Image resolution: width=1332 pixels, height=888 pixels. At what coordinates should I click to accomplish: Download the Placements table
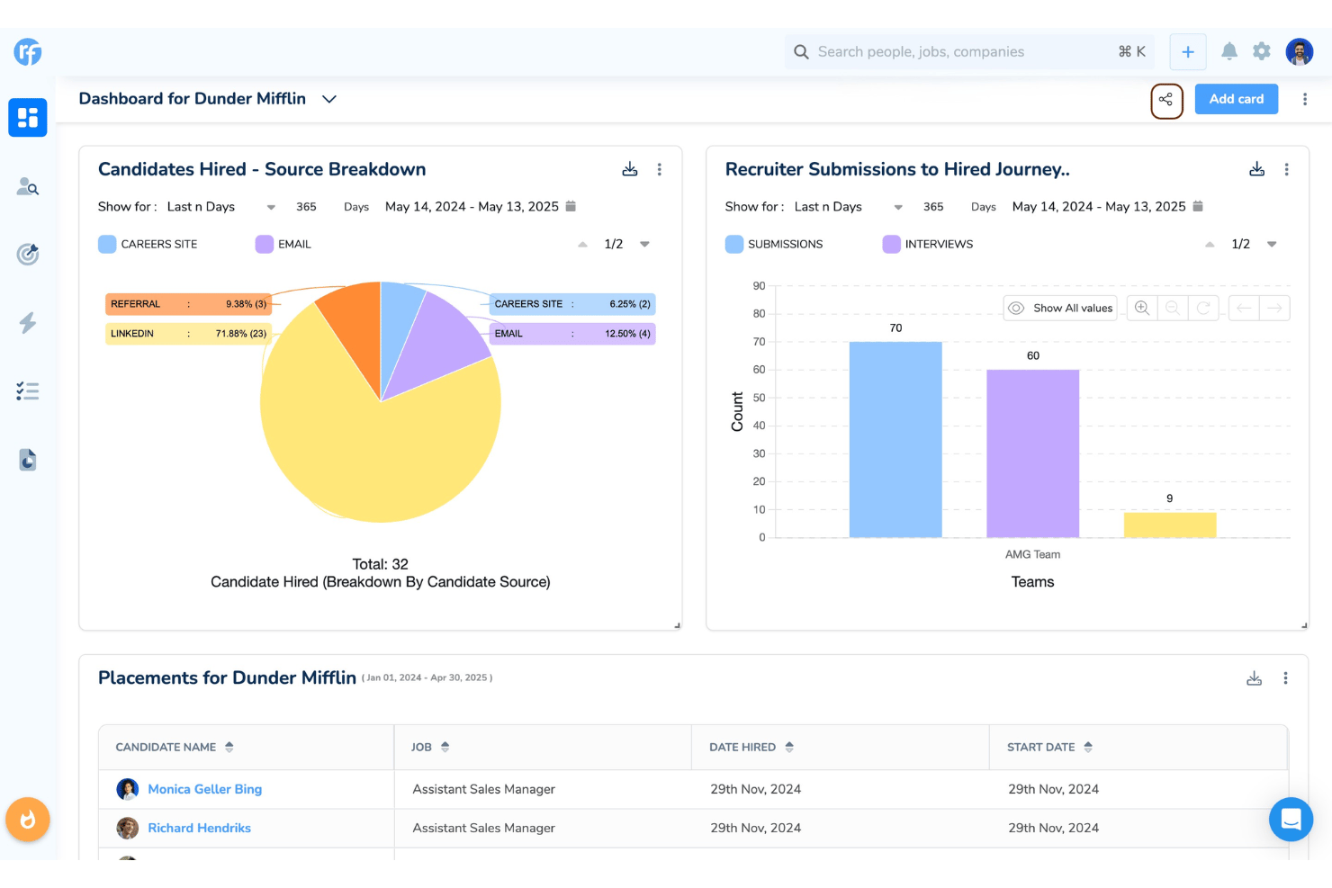tap(1255, 678)
